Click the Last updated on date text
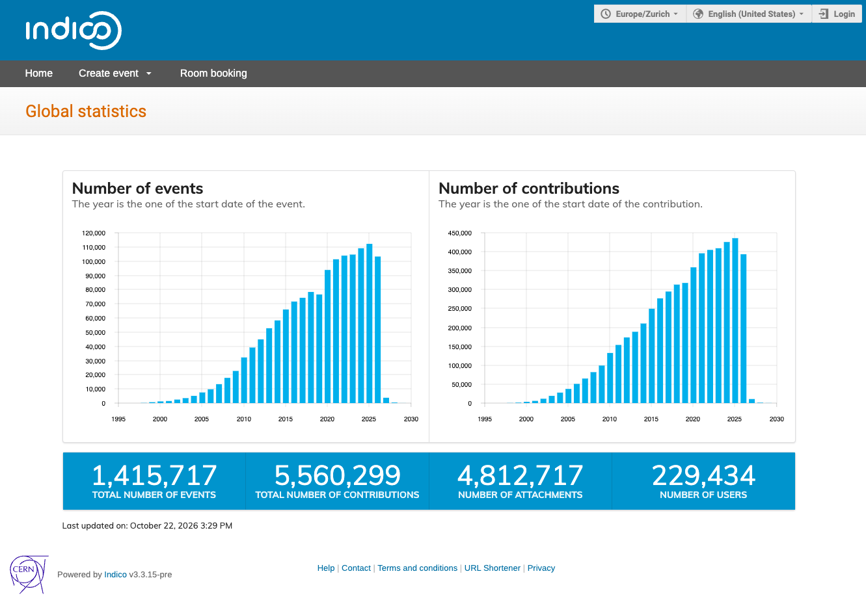Image resolution: width=866 pixels, height=604 pixels. (147, 526)
